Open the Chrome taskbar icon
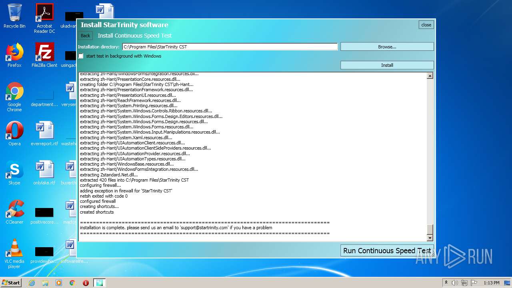 [x=72, y=283]
